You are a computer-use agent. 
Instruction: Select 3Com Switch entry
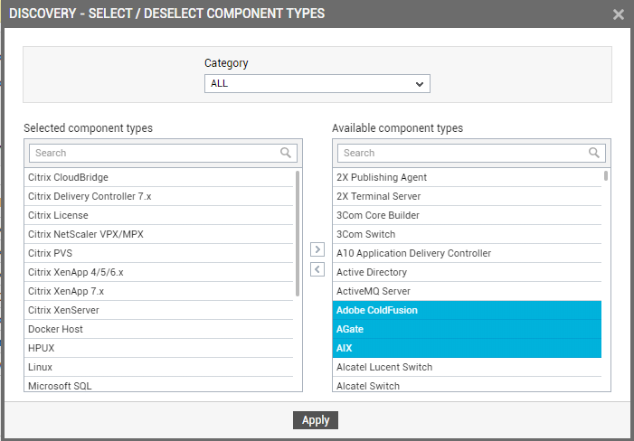coord(467,234)
